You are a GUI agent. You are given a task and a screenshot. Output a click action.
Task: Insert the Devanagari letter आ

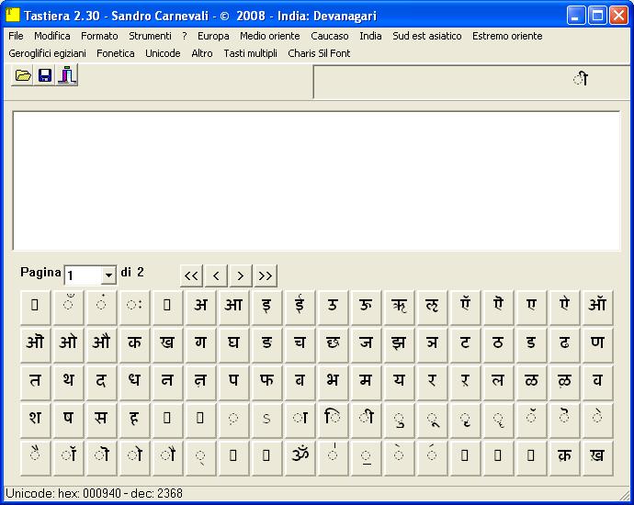point(234,308)
